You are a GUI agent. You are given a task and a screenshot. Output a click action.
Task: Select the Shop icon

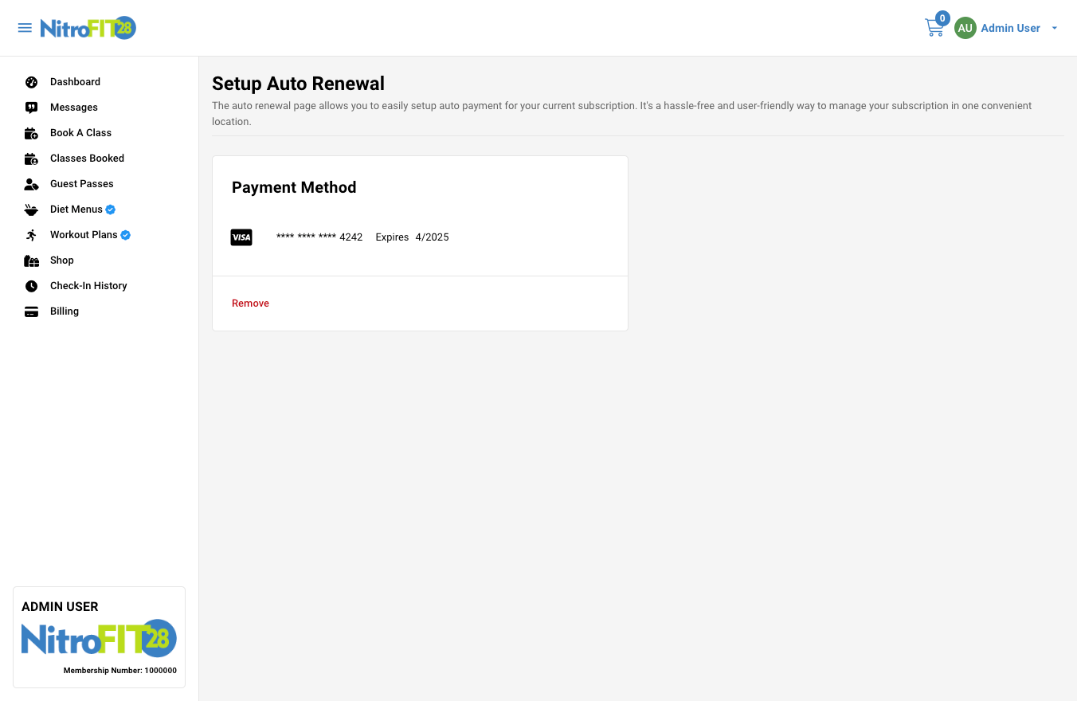pyautogui.click(x=31, y=260)
